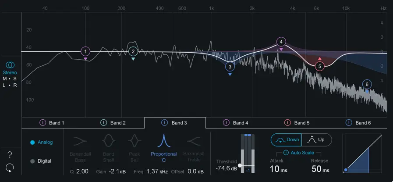Select EQ node 5 on the curve
Viewport: 393px width, 182px height.
pyautogui.click(x=319, y=66)
